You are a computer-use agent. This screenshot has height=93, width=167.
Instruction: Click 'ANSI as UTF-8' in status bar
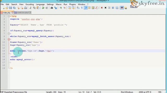(145, 92)
